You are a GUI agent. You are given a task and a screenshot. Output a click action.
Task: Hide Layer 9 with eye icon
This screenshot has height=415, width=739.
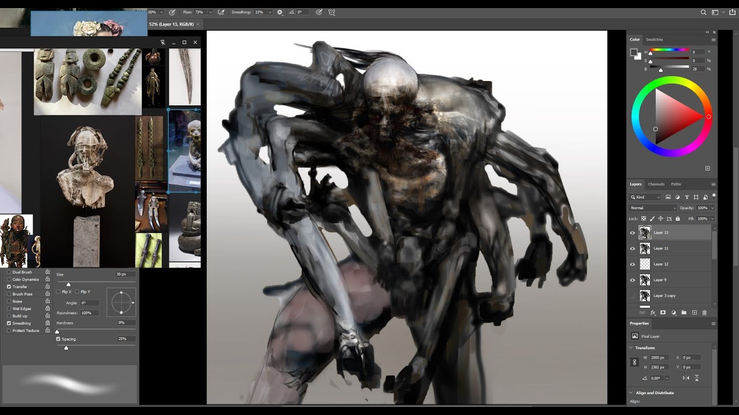point(632,280)
